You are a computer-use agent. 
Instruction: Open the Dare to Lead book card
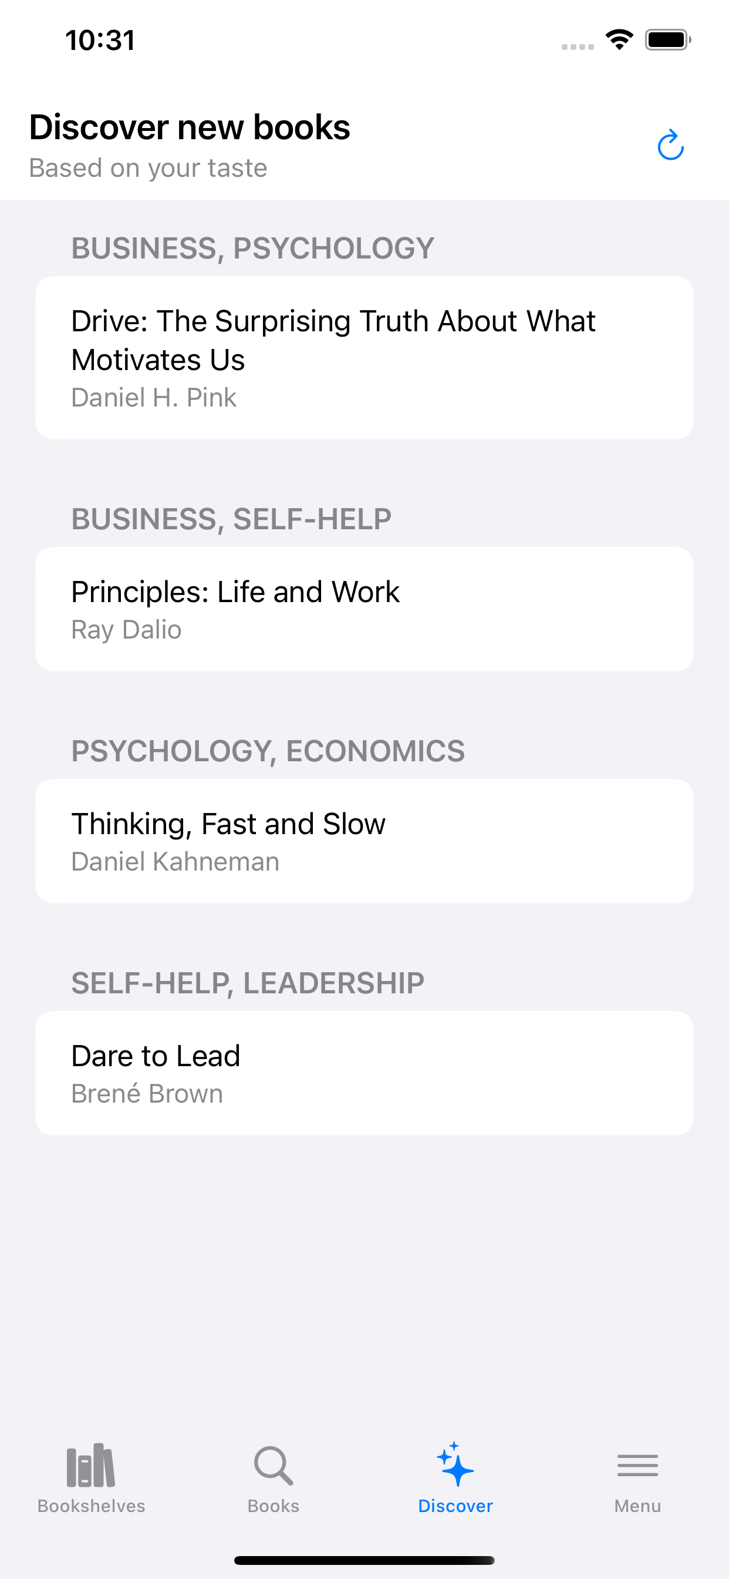(364, 1073)
